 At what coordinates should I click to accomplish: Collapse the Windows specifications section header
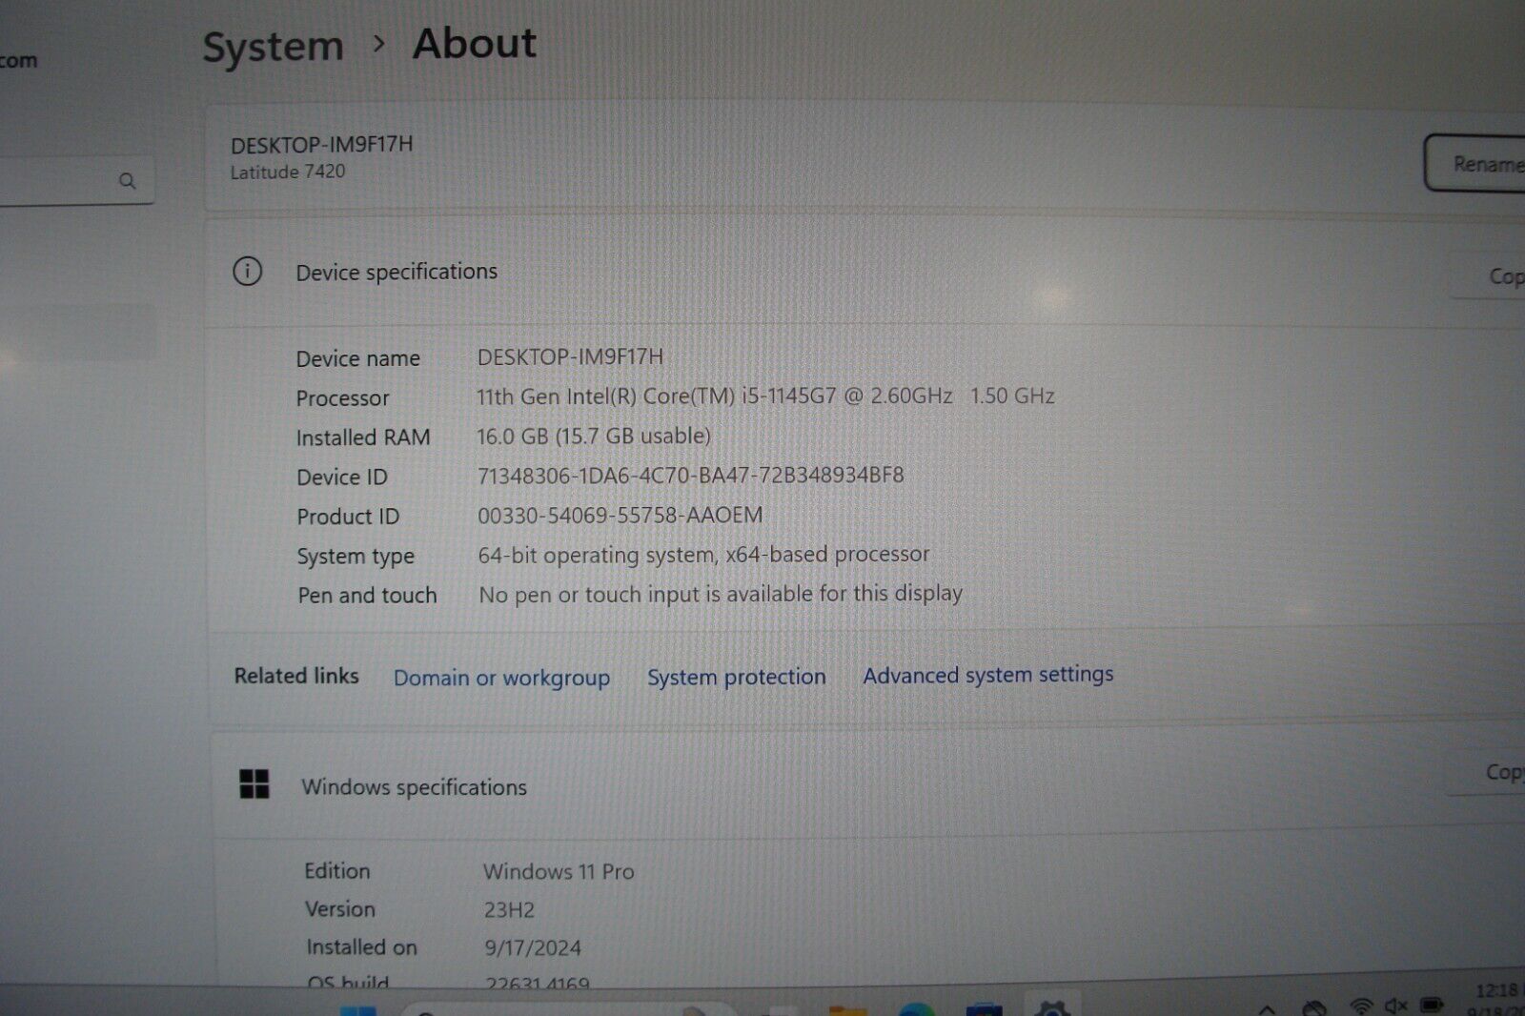pyautogui.click(x=867, y=786)
